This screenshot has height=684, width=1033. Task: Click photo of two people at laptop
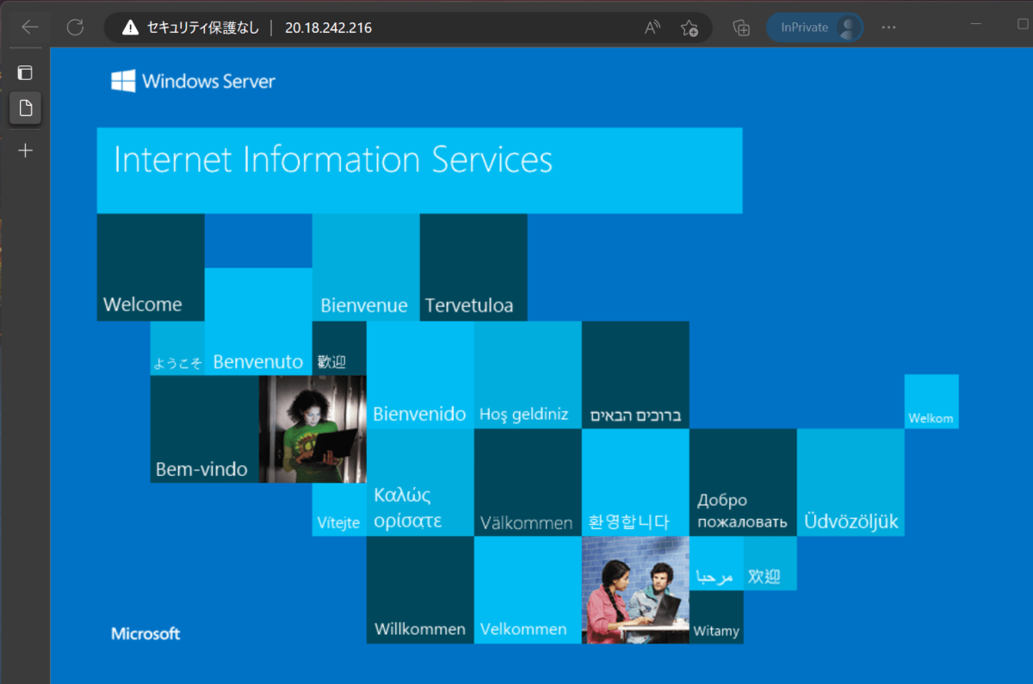(635, 590)
